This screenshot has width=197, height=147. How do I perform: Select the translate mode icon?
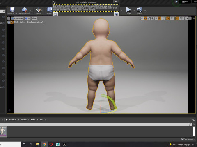(142, 18)
